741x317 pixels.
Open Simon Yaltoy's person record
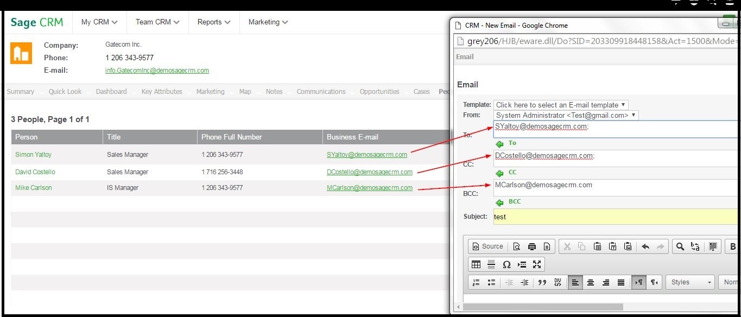point(33,155)
